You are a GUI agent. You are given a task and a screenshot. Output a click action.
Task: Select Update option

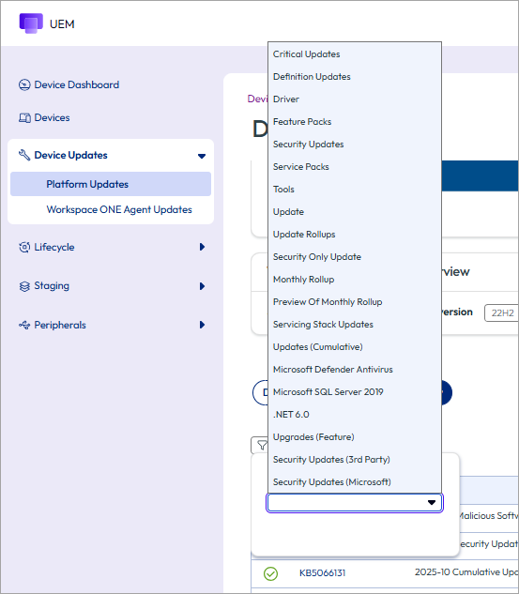coord(355,212)
